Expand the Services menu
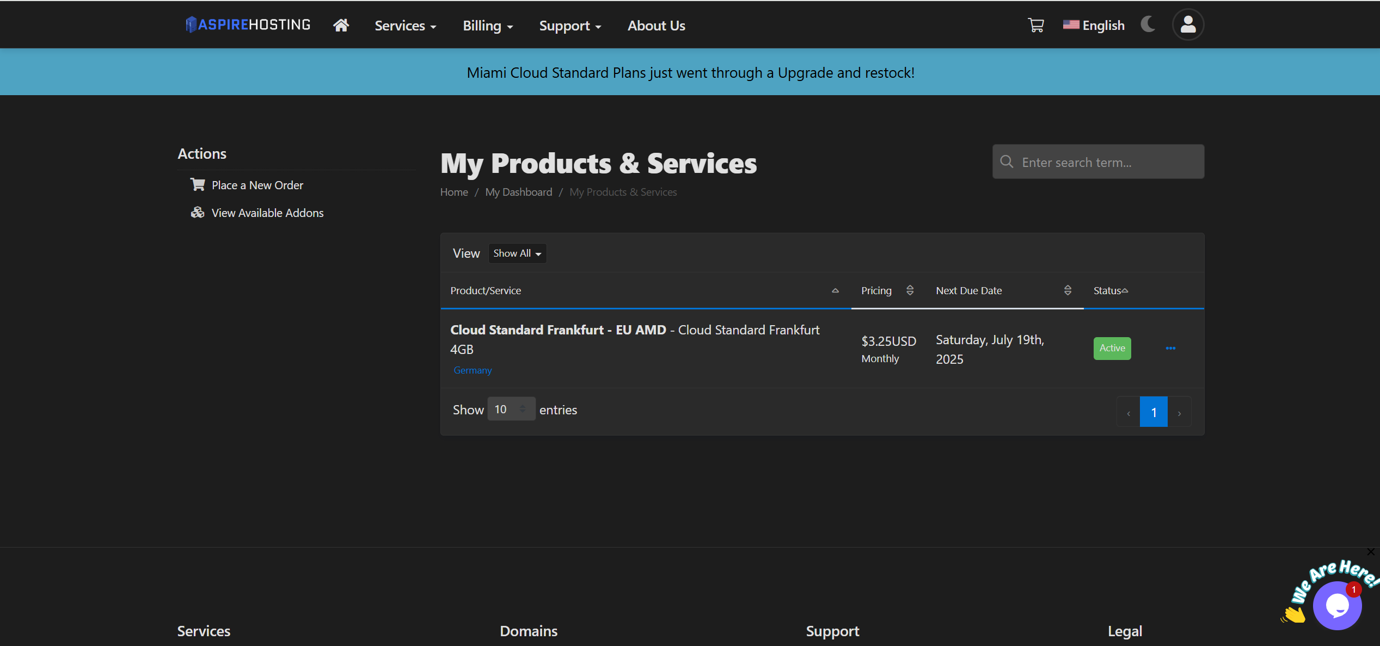This screenshot has width=1380, height=646. (406, 26)
